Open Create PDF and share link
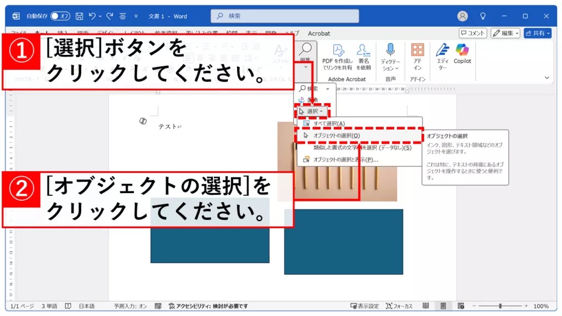Viewport: 562px width, 316px height. tap(337, 57)
